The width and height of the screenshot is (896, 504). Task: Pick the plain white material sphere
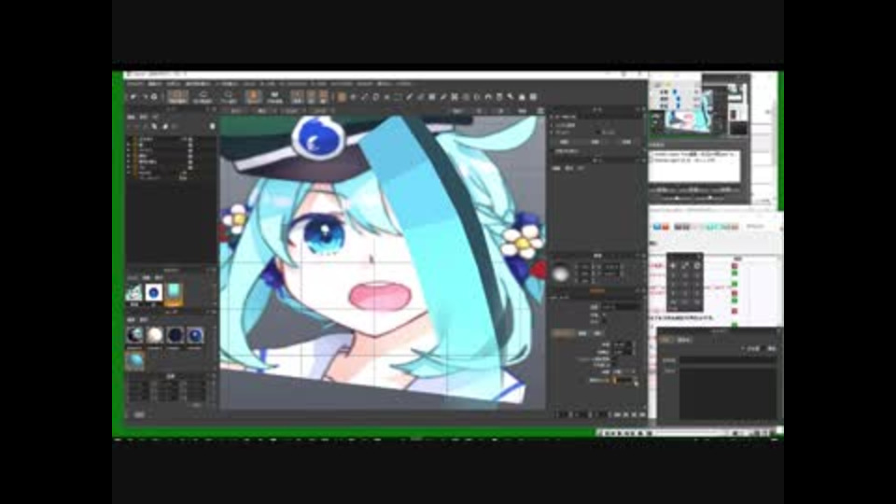[154, 335]
